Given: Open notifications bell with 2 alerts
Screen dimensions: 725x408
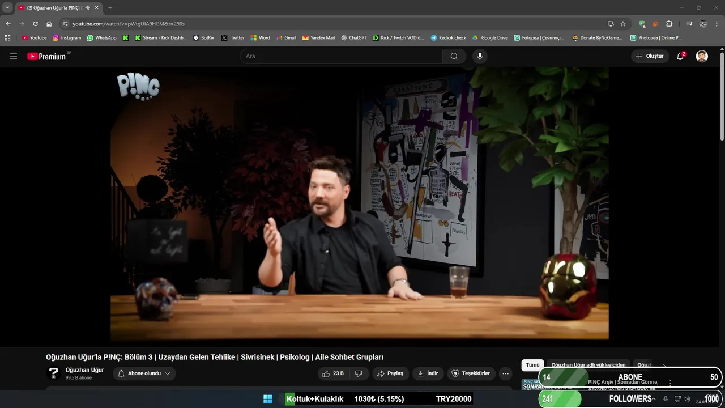Looking at the screenshot, I should coord(681,56).
